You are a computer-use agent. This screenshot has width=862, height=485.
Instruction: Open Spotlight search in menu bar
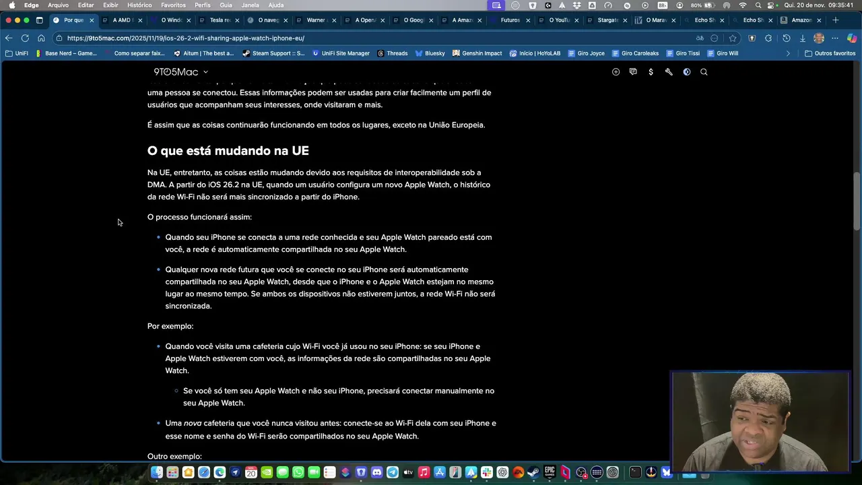click(758, 5)
